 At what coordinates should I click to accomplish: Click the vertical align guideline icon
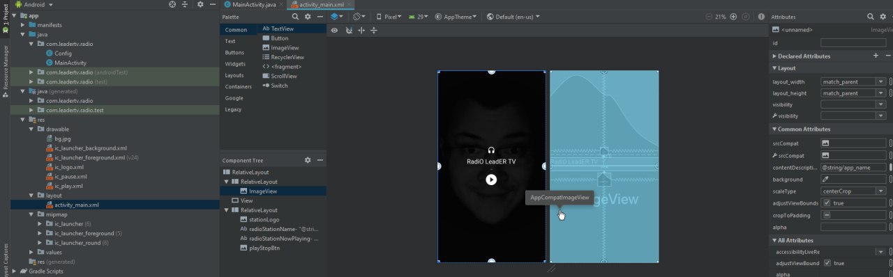click(374, 31)
